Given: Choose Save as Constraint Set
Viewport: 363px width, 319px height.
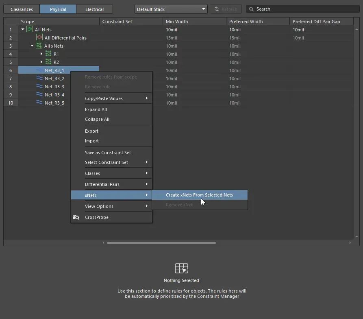Looking at the screenshot, I should (x=111, y=153).
